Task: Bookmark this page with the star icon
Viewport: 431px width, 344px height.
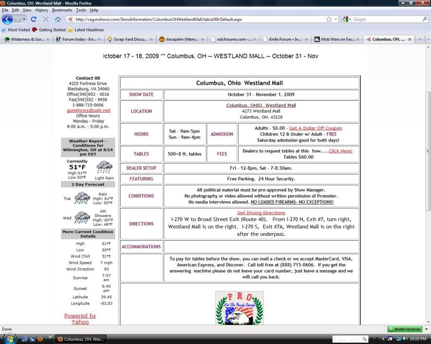Action: click(329, 19)
